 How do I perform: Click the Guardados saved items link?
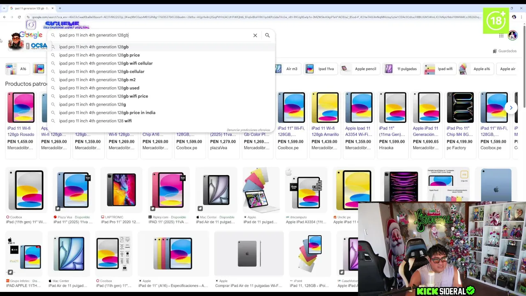pos(505,51)
